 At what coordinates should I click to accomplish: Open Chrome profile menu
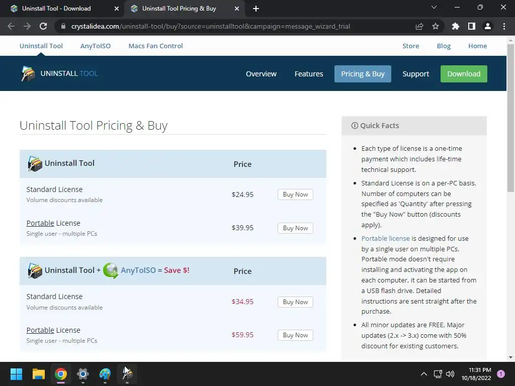point(488,26)
